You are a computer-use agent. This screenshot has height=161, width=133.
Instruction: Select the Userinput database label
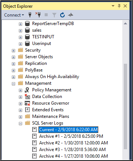click(x=41, y=43)
